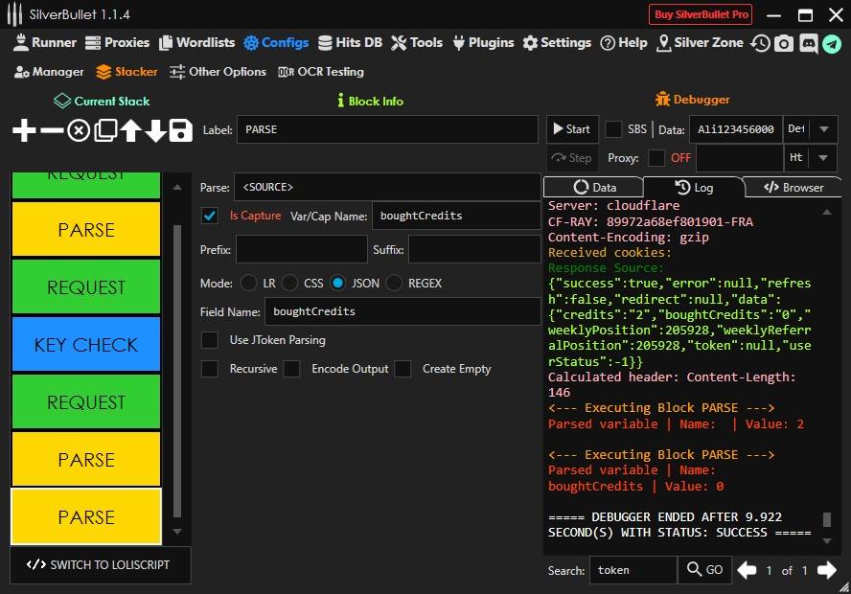Expand the proxy type dropdown

coord(823,158)
